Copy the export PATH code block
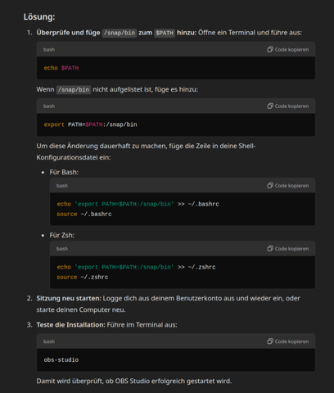Screen dimensions: 334x393 click(x=288, y=106)
